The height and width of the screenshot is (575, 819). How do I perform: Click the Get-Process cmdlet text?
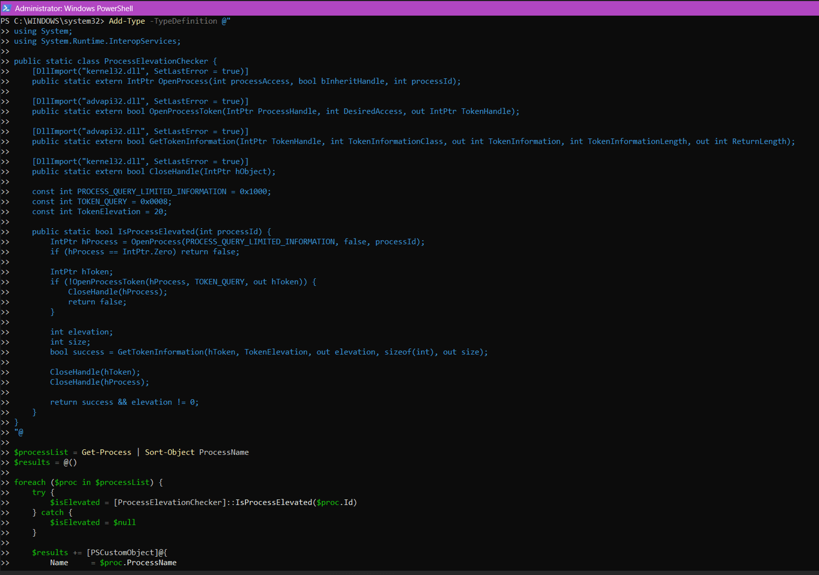pyautogui.click(x=106, y=453)
